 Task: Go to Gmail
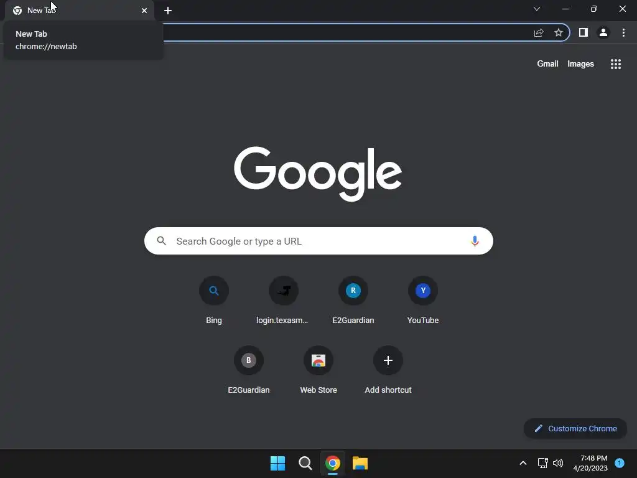pos(547,64)
